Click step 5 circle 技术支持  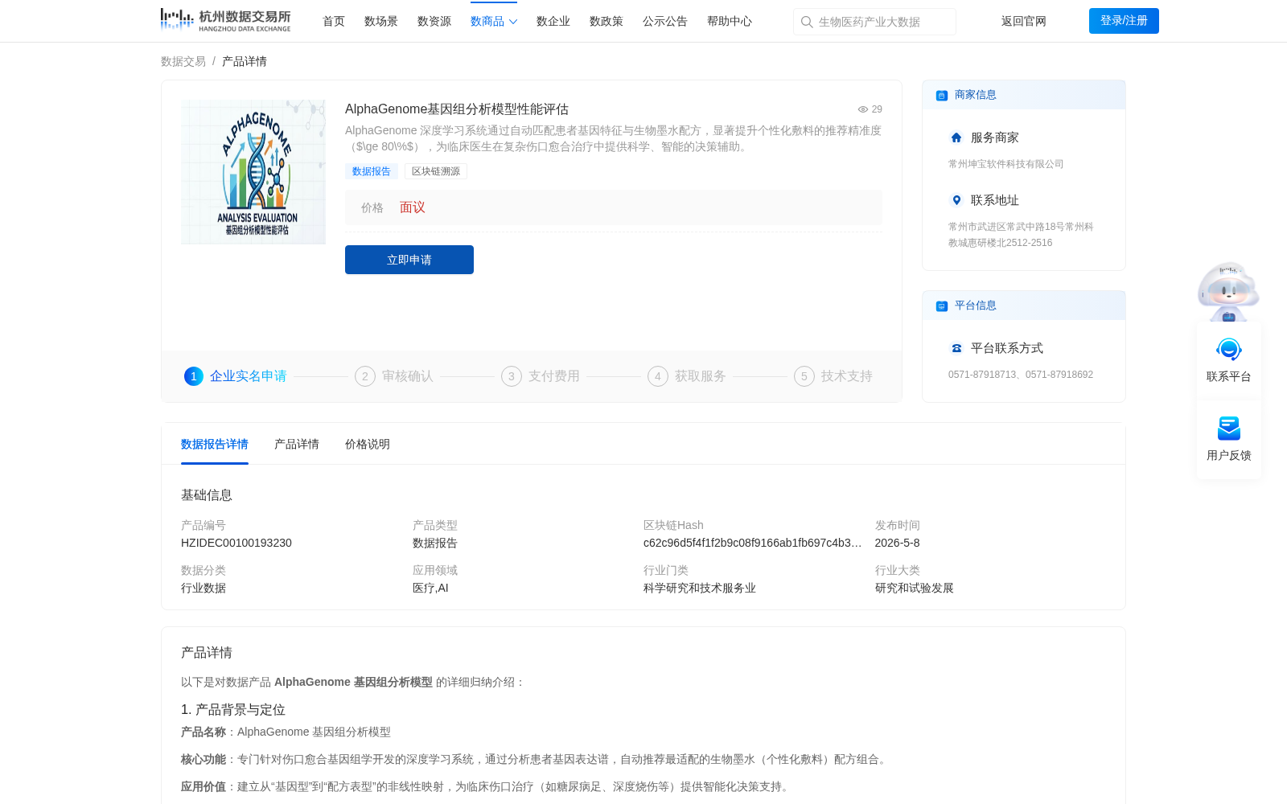pyautogui.click(x=804, y=376)
